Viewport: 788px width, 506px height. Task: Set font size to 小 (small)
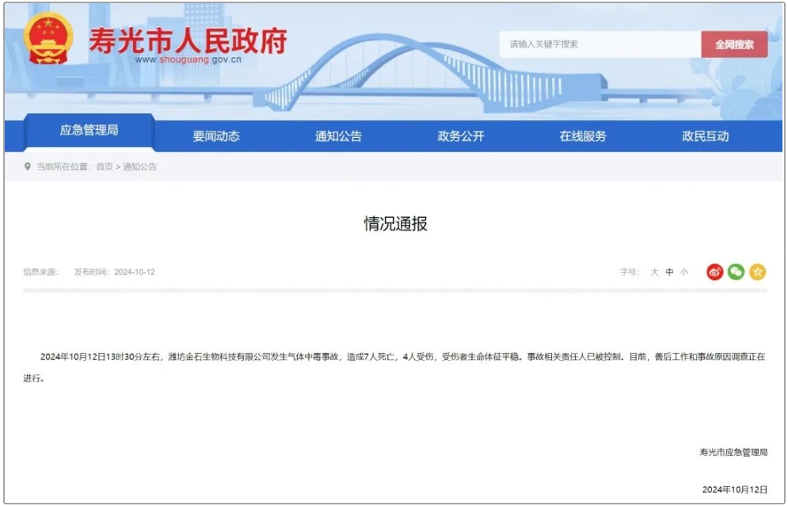click(x=684, y=272)
